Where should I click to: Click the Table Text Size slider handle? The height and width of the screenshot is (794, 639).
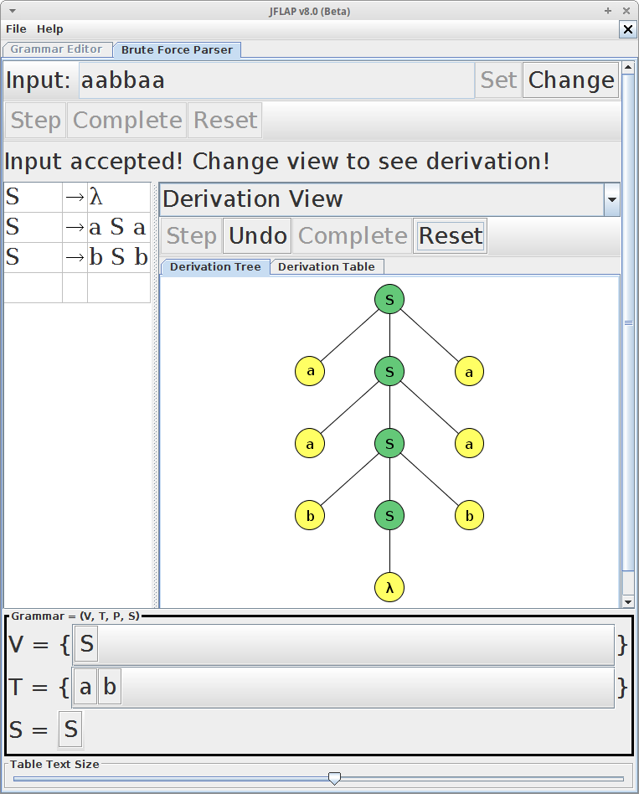(334, 778)
